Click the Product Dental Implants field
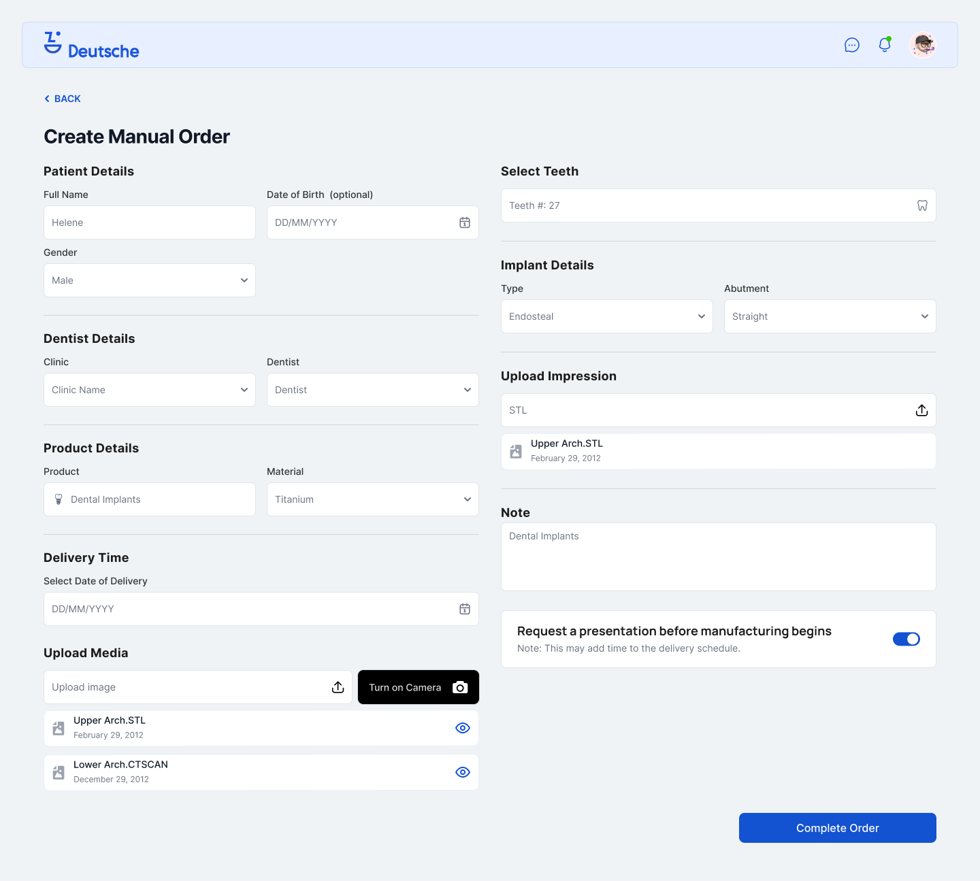The height and width of the screenshot is (881, 980). coord(150,499)
